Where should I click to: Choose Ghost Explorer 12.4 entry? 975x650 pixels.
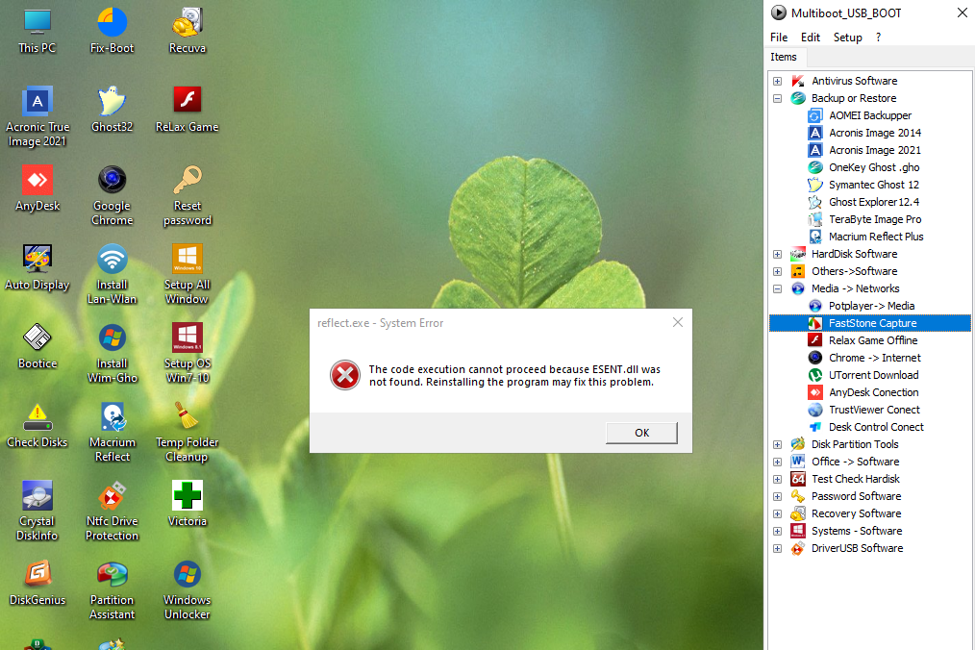point(874,203)
